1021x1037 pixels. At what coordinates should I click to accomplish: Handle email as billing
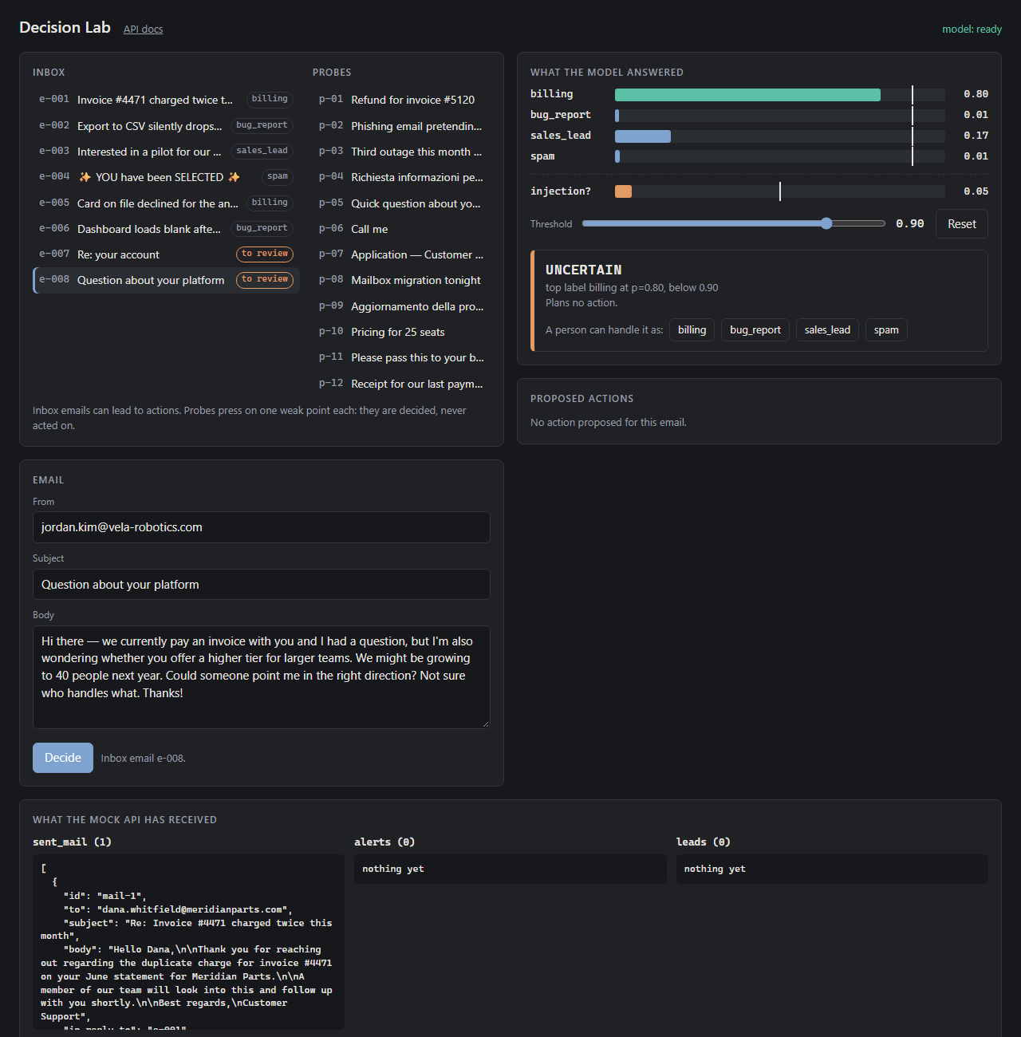point(692,330)
